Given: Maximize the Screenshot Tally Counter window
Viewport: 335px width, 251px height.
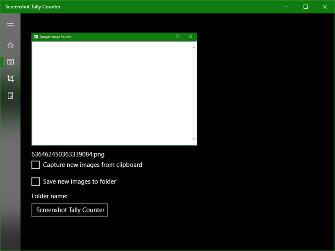Looking at the screenshot, I should click(306, 7).
